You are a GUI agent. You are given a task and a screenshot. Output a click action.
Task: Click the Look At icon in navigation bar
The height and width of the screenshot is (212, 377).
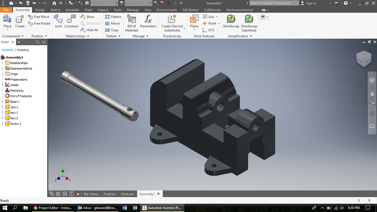click(372, 125)
